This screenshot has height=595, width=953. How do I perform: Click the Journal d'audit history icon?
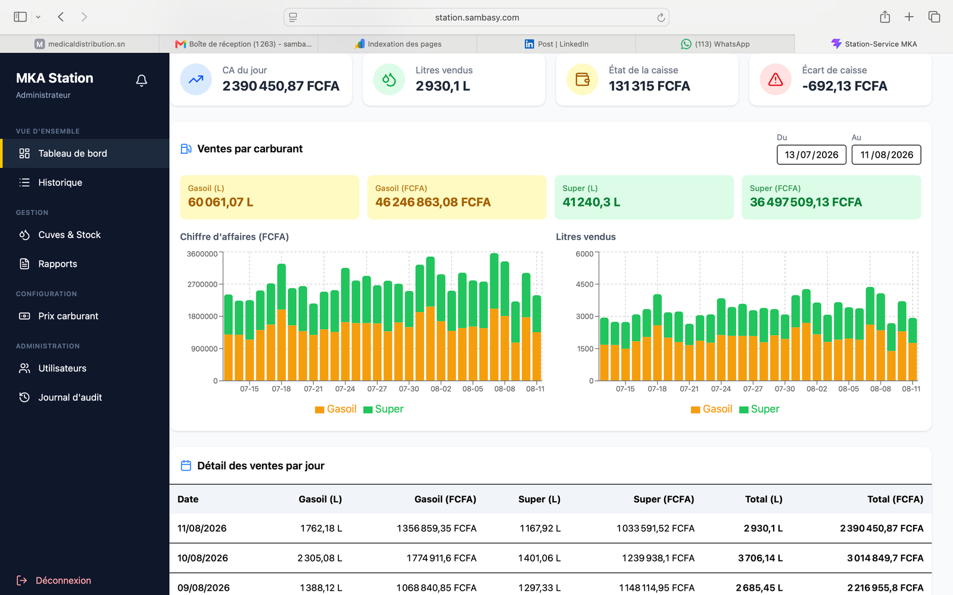coord(24,397)
